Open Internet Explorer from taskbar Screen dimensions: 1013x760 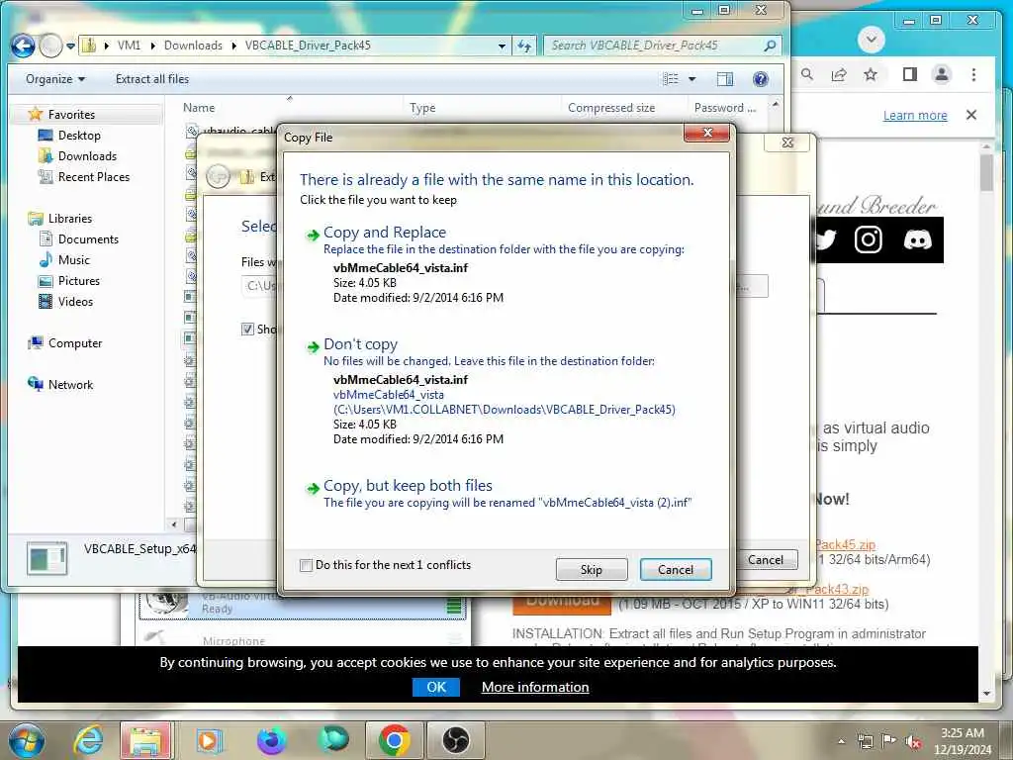point(88,740)
